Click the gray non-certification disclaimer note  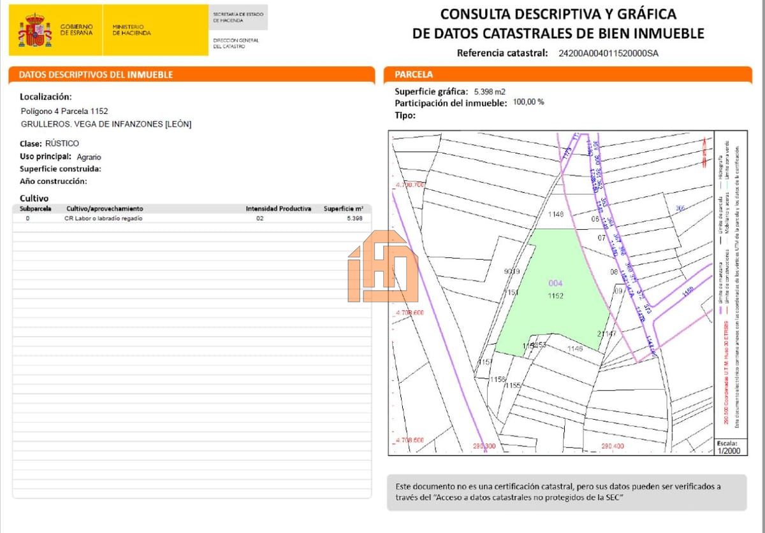[566, 492]
